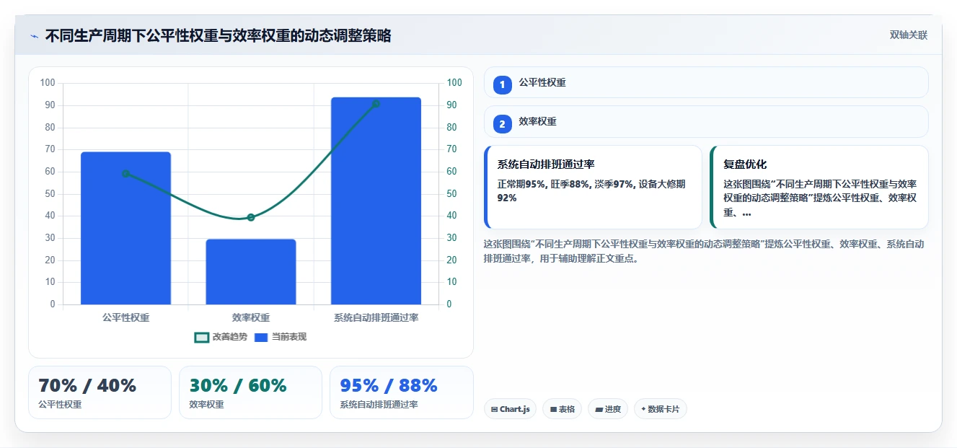Click the 表格 tag chip

[x=563, y=409]
